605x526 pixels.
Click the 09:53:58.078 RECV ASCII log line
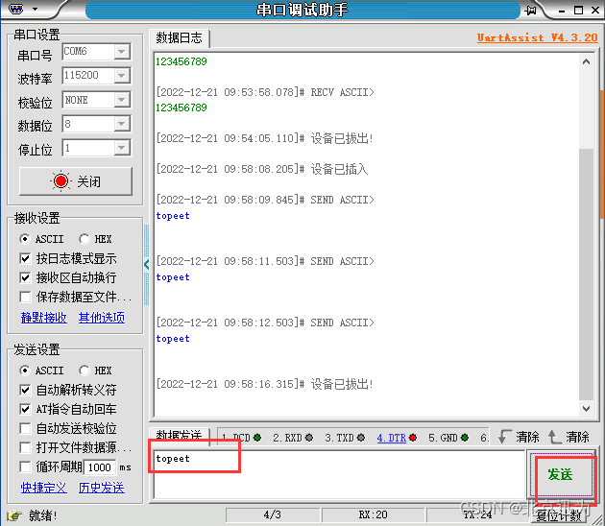pos(265,92)
